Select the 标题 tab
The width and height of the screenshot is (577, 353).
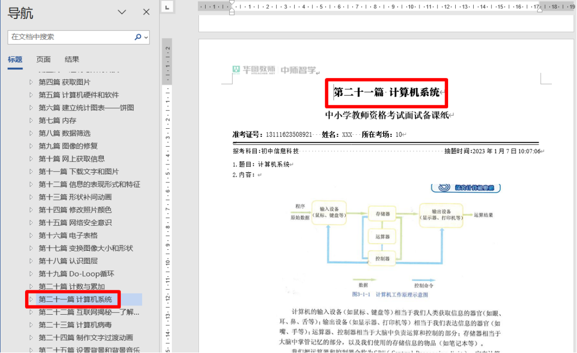pyautogui.click(x=15, y=59)
